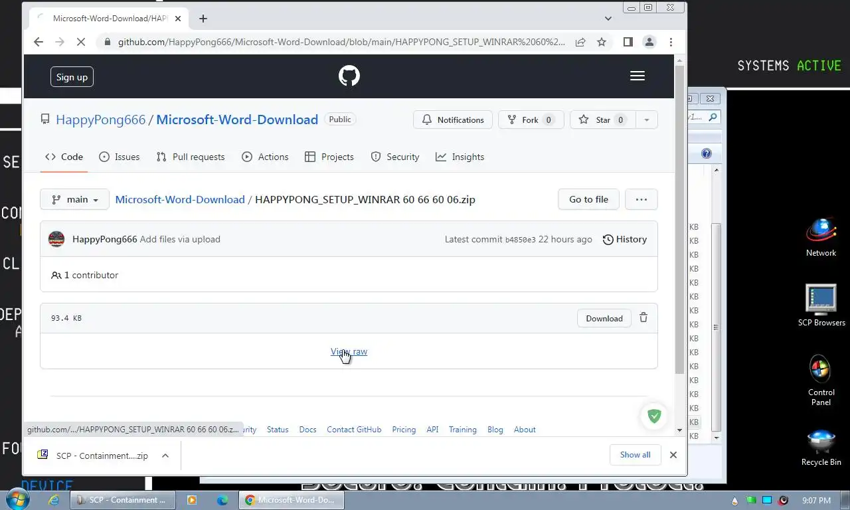Open commit hash b4850e3
Viewport: 850px width, 510px height.
tap(520, 240)
